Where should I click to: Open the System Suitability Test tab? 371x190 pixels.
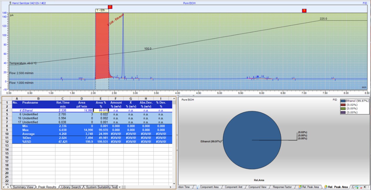pyautogui.click(x=101, y=187)
